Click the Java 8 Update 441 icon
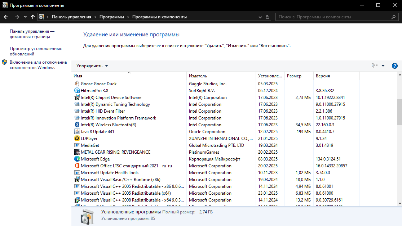Screen dimensions: 402x226 click(77, 132)
